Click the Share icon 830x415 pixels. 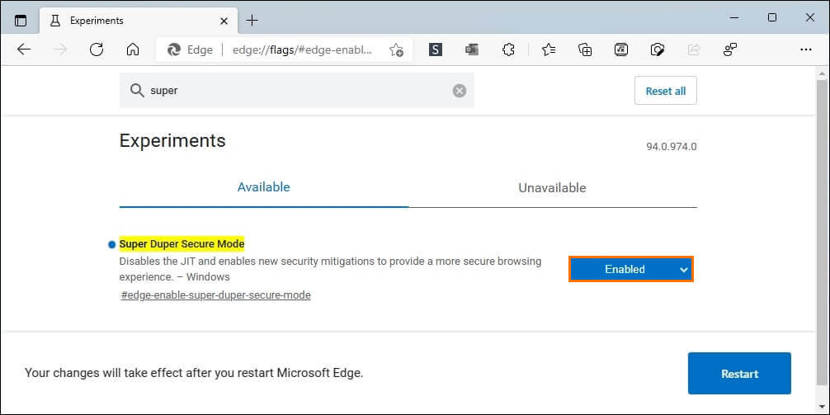tap(693, 50)
